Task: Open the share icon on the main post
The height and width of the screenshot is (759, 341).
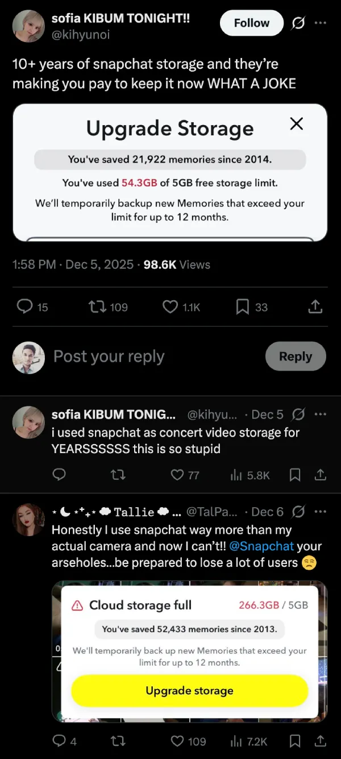Action: tap(317, 306)
